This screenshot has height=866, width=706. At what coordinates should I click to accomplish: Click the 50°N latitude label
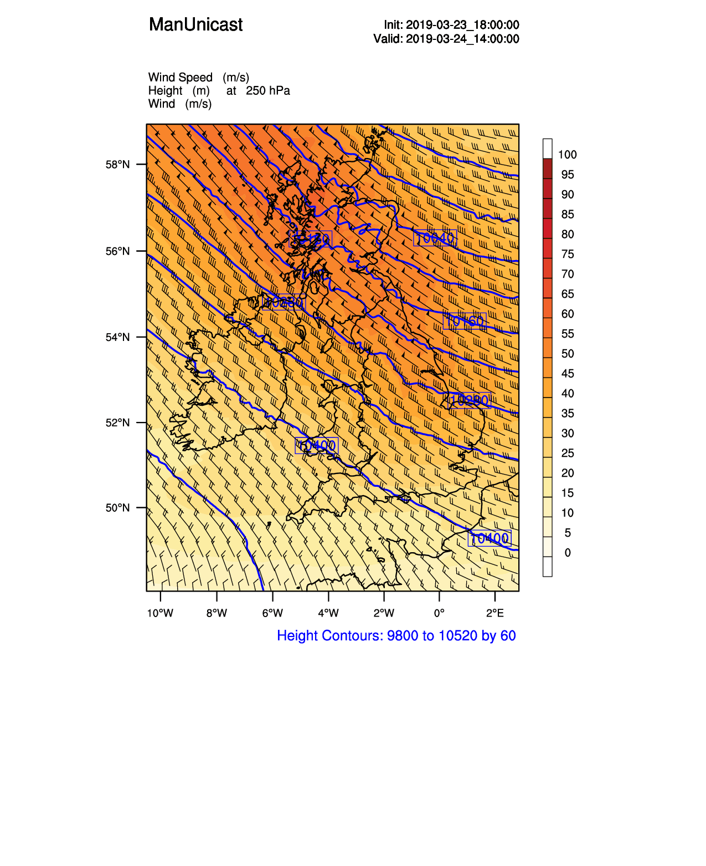117,508
